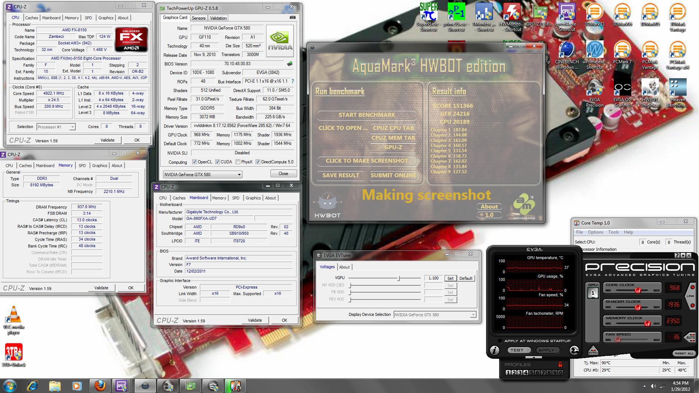This screenshot has width=699, height=393.
Task: Open CINEBENCH Windows desktop icon
Action: [566, 55]
